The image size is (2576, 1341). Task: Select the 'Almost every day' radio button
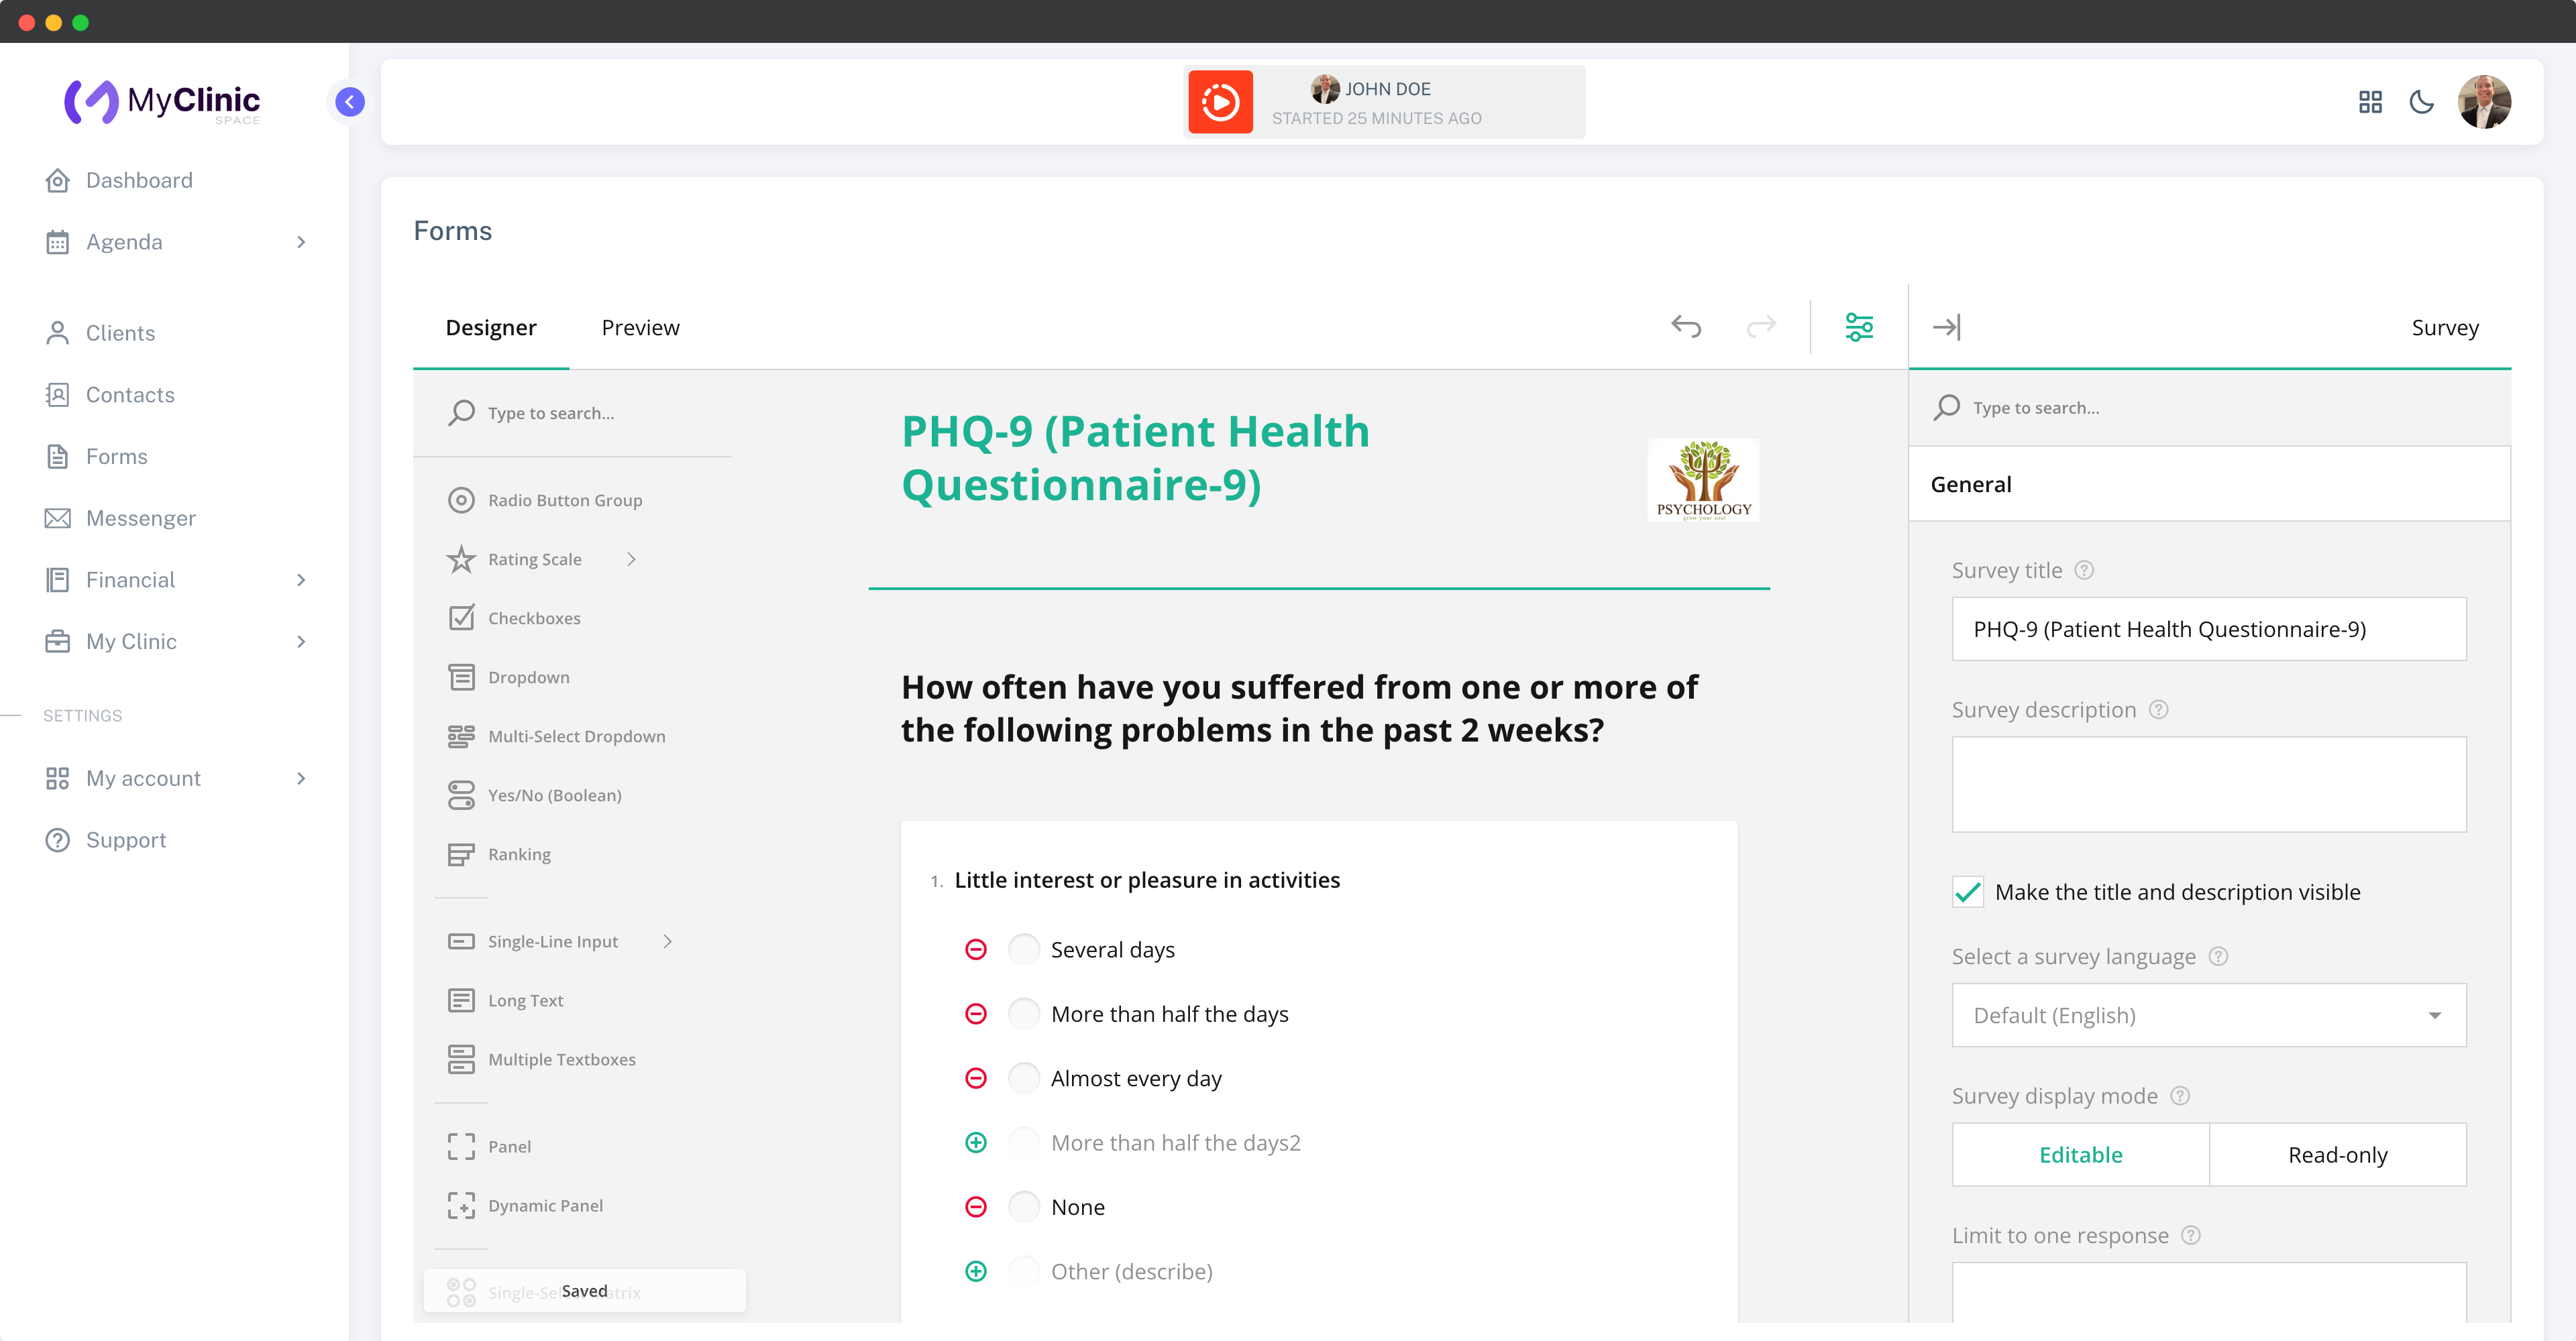coord(1023,1078)
